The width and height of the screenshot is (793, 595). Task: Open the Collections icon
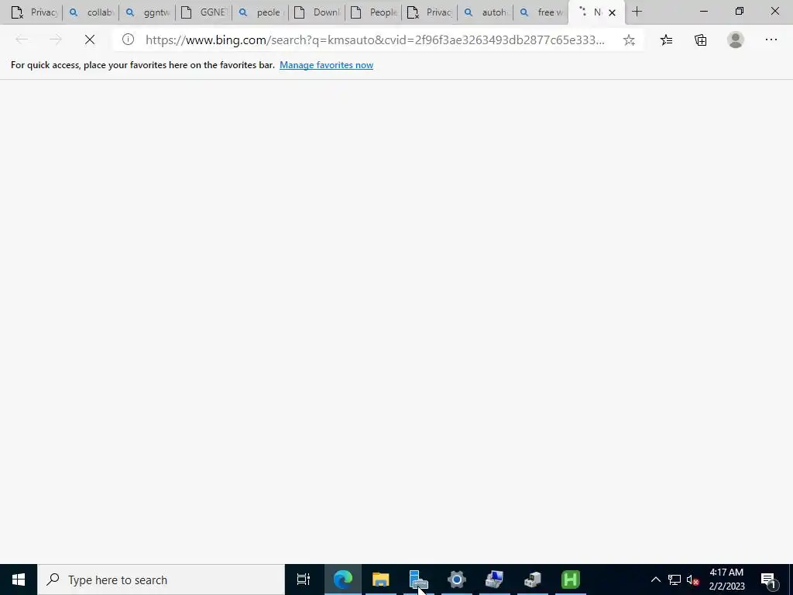coord(700,40)
